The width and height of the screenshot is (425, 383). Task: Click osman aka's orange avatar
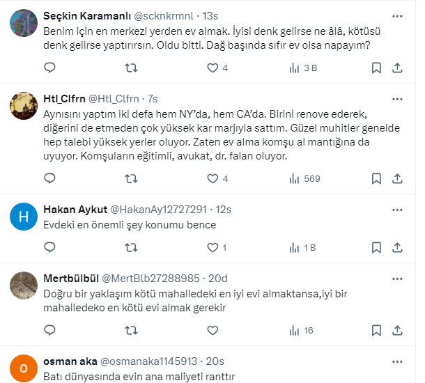click(24, 368)
